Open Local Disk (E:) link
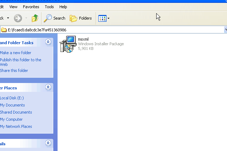 pyautogui.click(x=12, y=98)
